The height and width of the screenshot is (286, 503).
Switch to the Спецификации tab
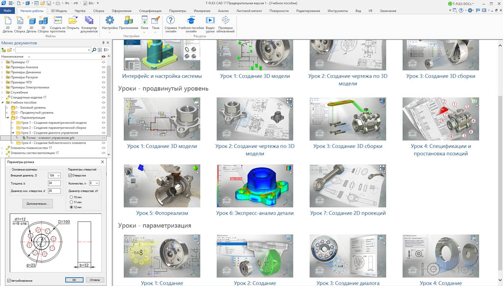click(x=150, y=11)
